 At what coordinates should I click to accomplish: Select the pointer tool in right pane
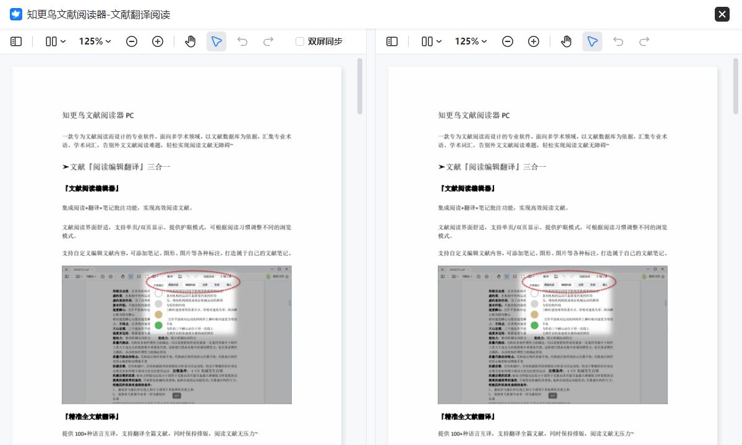coord(592,41)
